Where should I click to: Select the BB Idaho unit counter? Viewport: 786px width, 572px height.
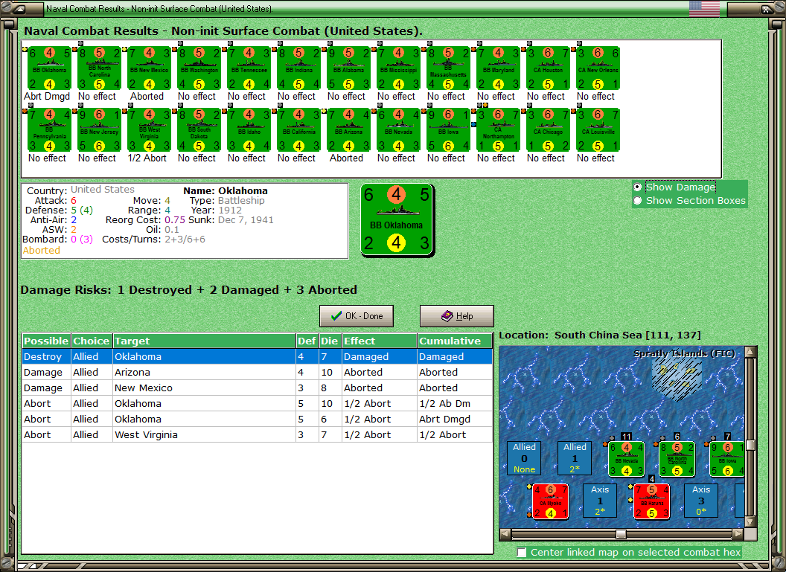[249, 129]
